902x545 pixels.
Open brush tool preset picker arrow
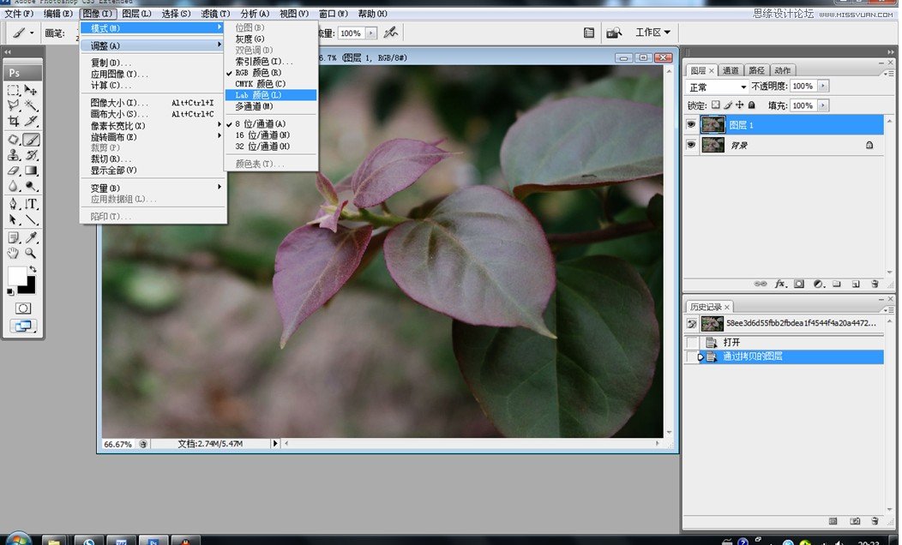(x=32, y=33)
